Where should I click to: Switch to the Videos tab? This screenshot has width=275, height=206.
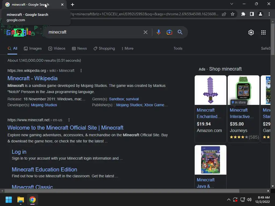(x=57, y=49)
